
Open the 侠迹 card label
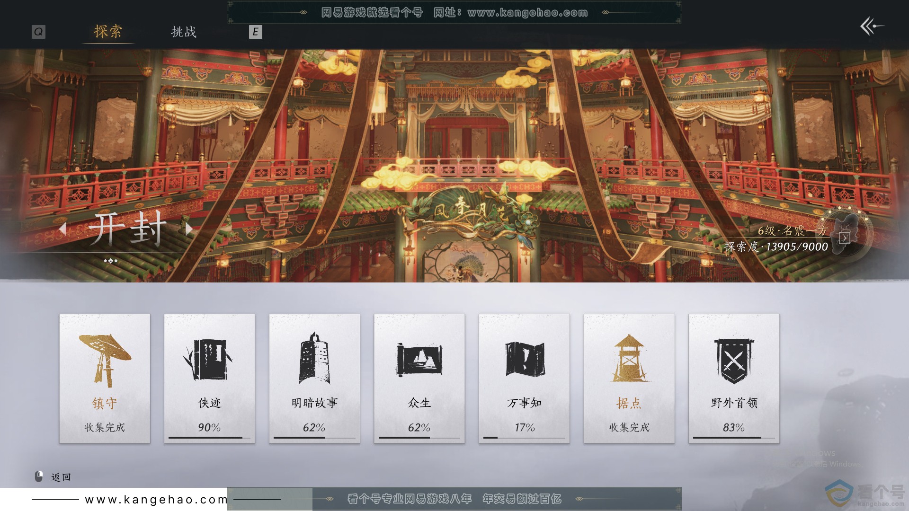210,403
